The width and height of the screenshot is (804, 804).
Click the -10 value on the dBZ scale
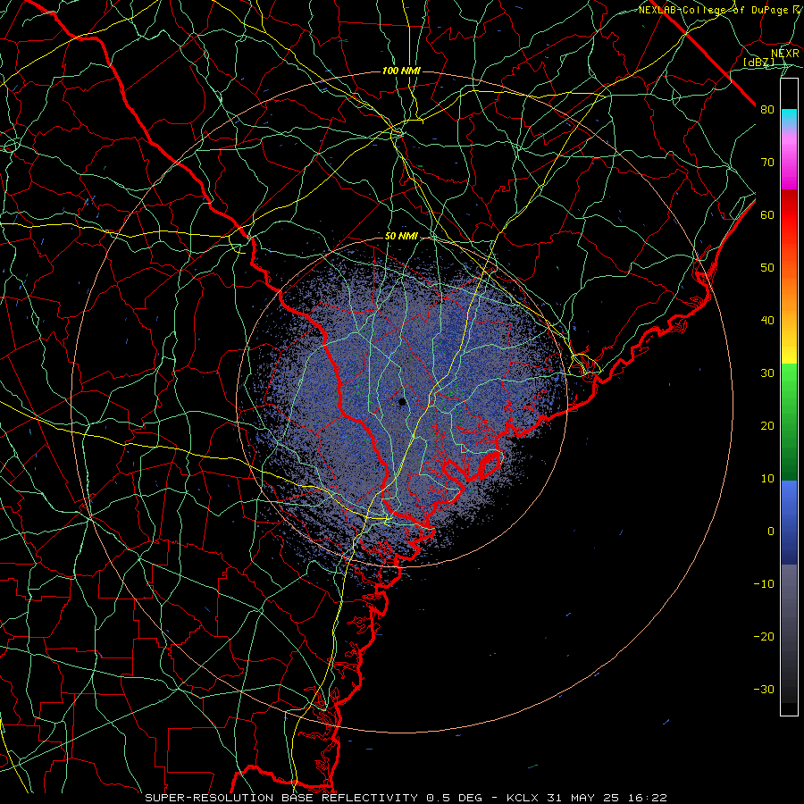coord(764,584)
